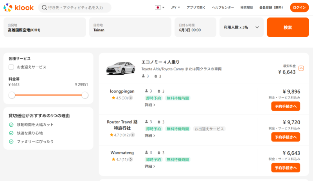313x181 pixels.
Task: Open 会員登録（無料） link
Action: [x=271, y=7]
